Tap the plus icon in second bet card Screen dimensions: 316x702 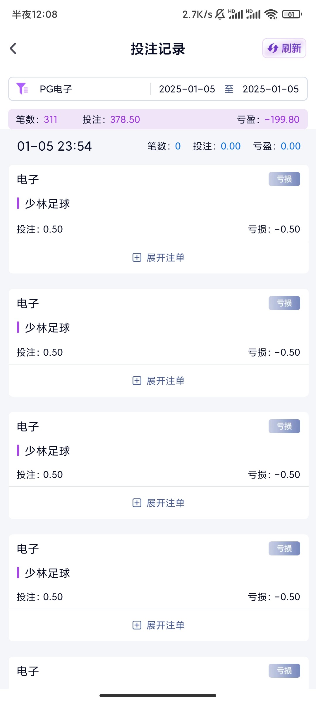(137, 381)
